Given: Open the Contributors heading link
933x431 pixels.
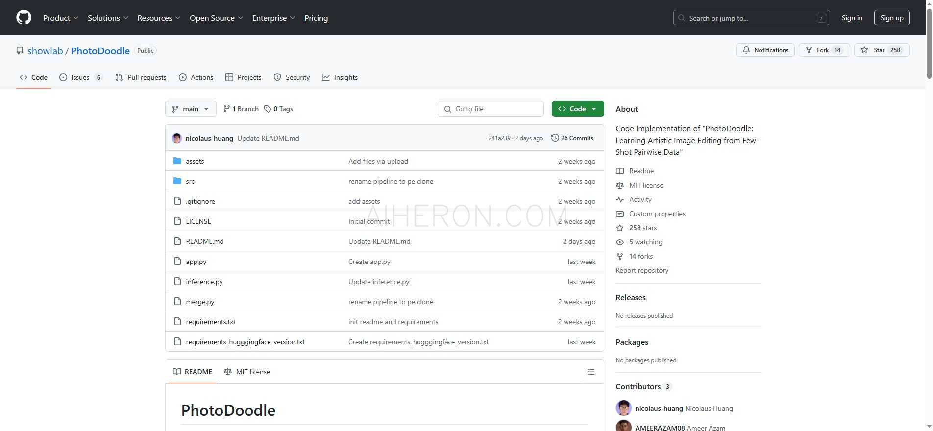Looking at the screenshot, I should point(638,386).
